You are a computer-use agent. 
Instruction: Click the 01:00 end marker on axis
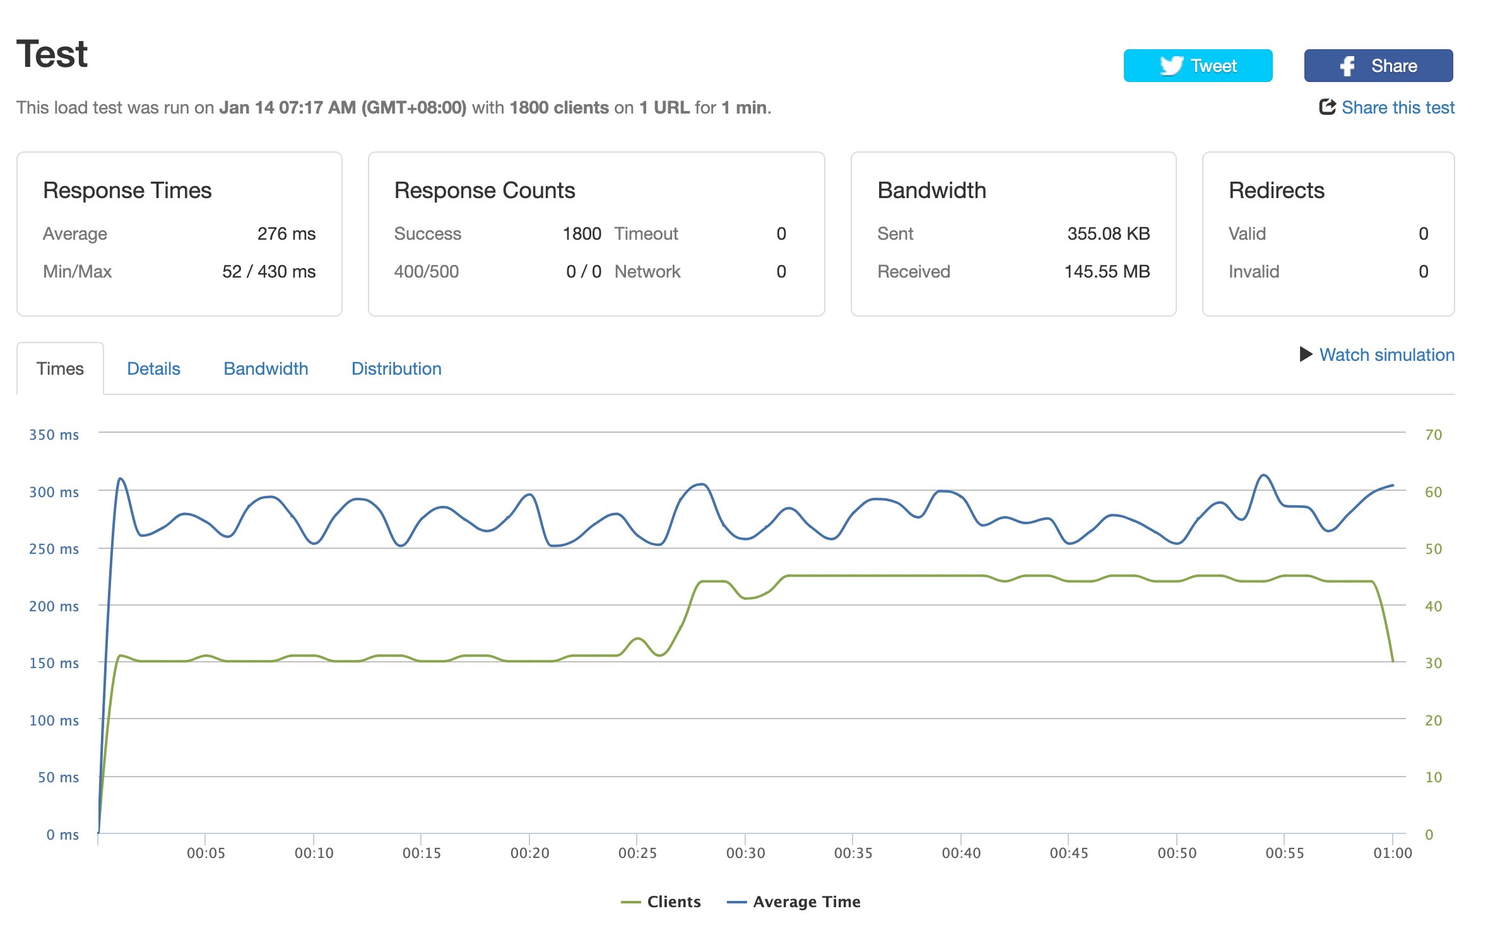(x=1393, y=853)
